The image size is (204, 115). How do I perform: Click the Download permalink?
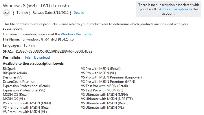click(x=42, y=57)
